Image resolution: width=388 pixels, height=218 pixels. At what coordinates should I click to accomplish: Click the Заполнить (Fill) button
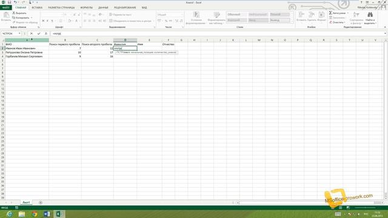337,18
